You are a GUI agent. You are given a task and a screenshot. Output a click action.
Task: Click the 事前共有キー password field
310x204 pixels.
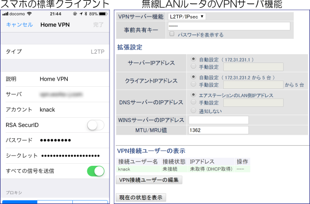[229, 26]
